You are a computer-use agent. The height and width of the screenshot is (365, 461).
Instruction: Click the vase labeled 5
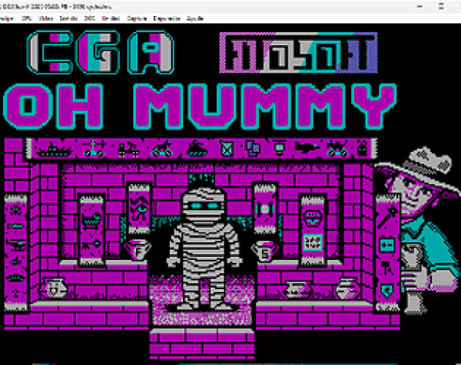point(265,252)
